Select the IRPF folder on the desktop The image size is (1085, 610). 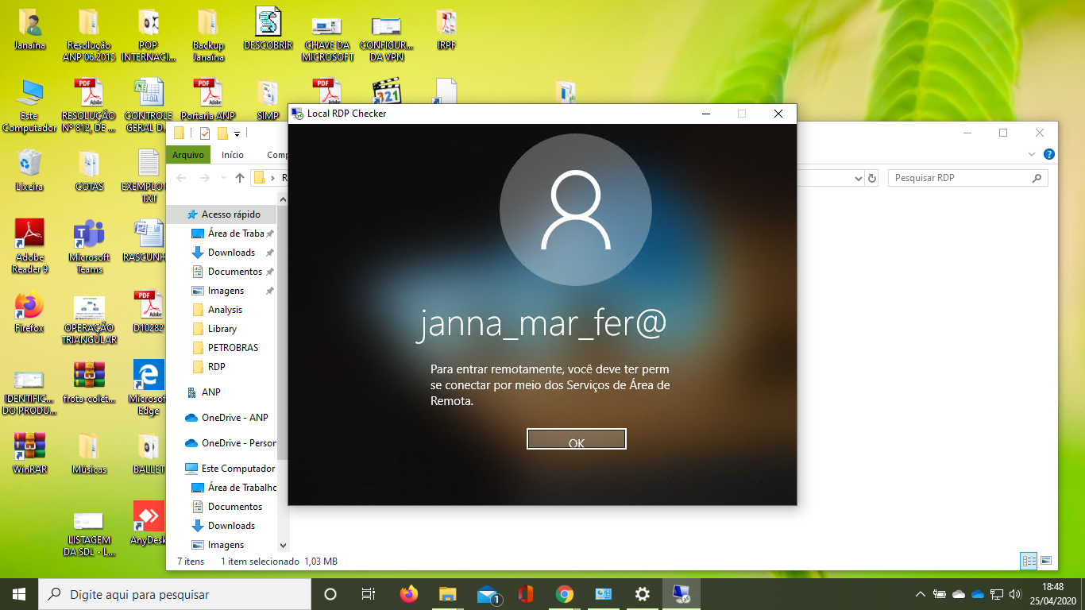click(446, 29)
